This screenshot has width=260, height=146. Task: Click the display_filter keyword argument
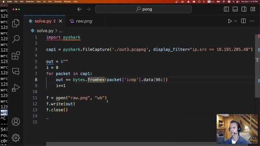point(170,49)
